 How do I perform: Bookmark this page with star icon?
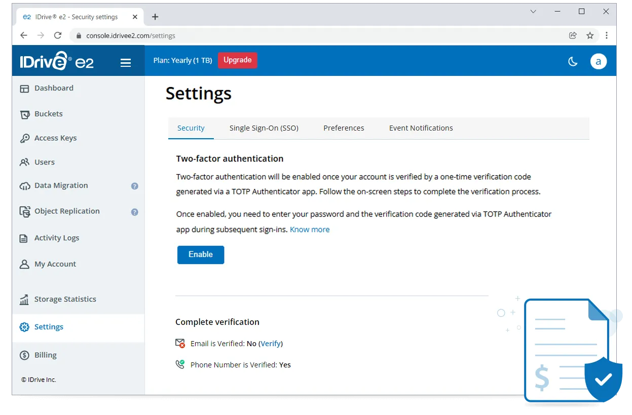(x=590, y=35)
